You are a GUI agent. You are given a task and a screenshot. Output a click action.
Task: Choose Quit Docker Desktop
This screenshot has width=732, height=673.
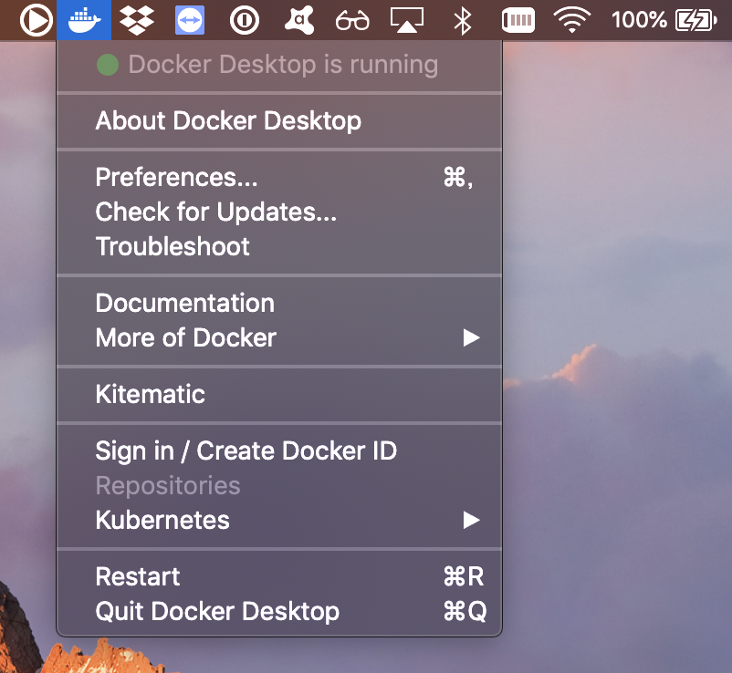pos(279,611)
